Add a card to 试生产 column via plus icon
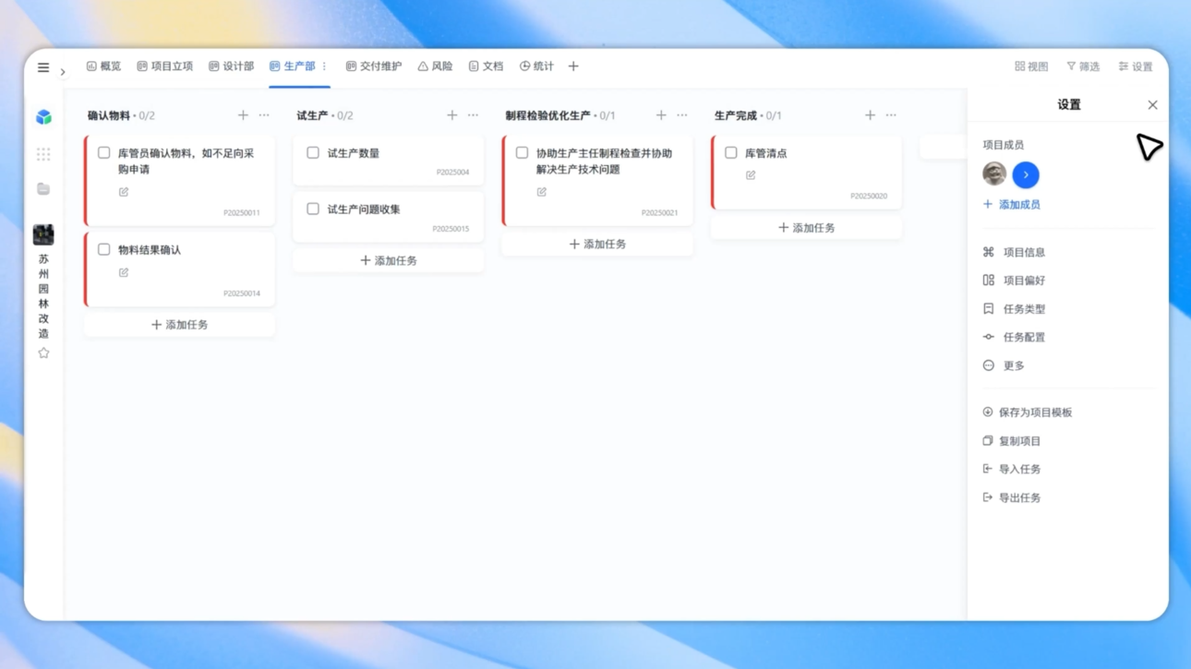Viewport: 1191px width, 669px height. point(451,115)
